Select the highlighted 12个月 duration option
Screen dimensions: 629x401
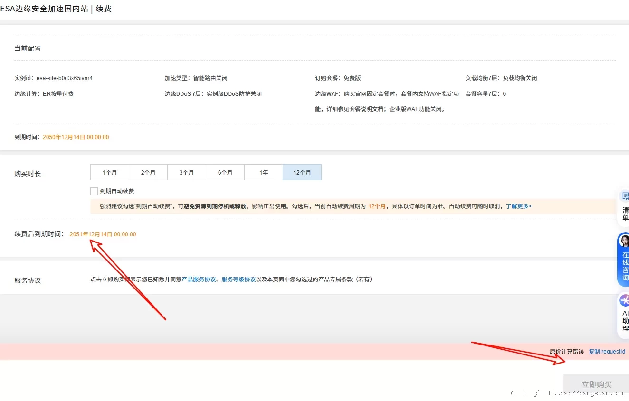[302, 172]
